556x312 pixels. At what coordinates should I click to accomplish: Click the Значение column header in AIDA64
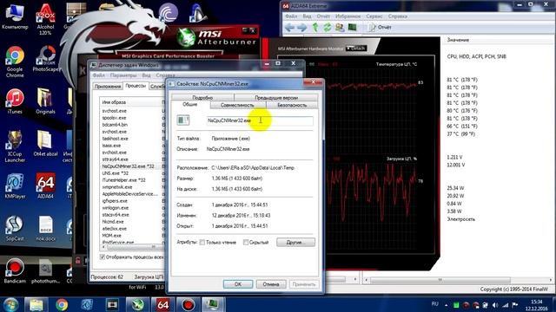(458, 40)
